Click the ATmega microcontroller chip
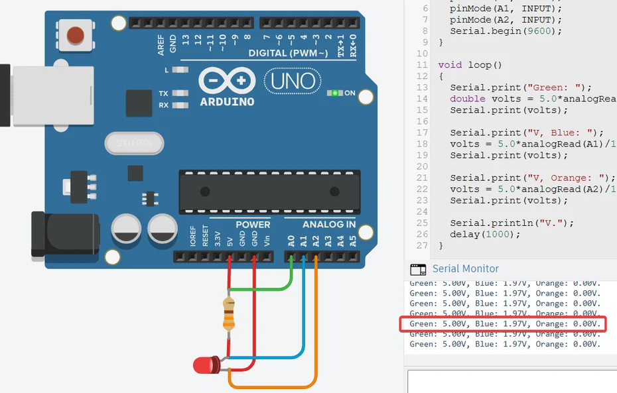 [269, 192]
